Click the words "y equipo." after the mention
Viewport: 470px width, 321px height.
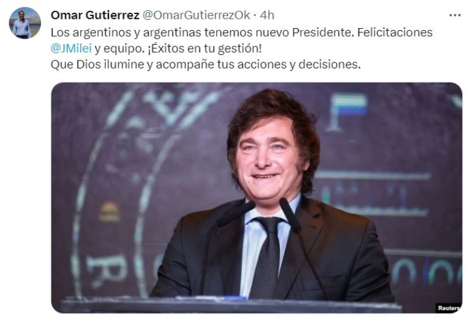pos(119,48)
